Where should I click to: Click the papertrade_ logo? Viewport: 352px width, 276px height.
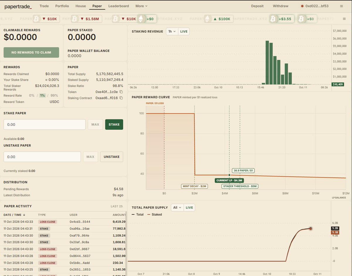(18, 6)
